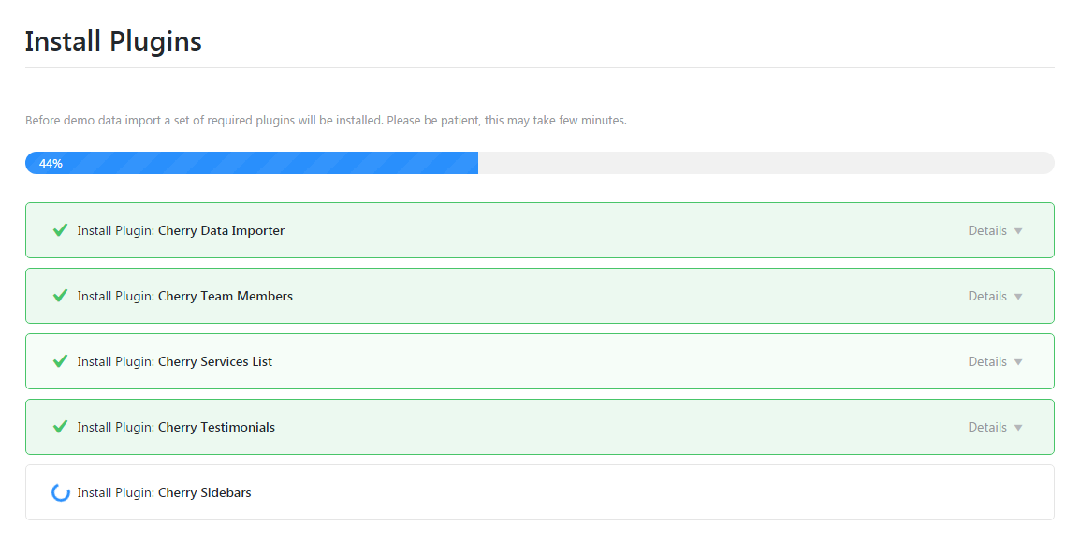
Task: Click the Details label on Cherry Team Members
Action: pos(987,295)
